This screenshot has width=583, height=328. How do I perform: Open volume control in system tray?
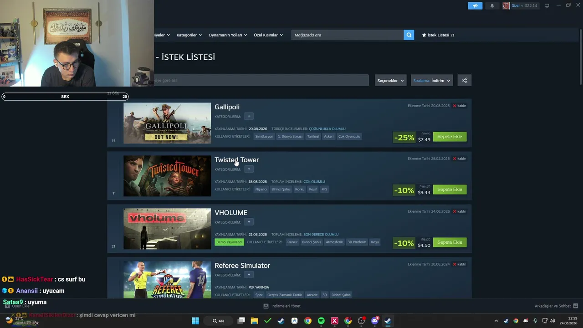[552, 321]
